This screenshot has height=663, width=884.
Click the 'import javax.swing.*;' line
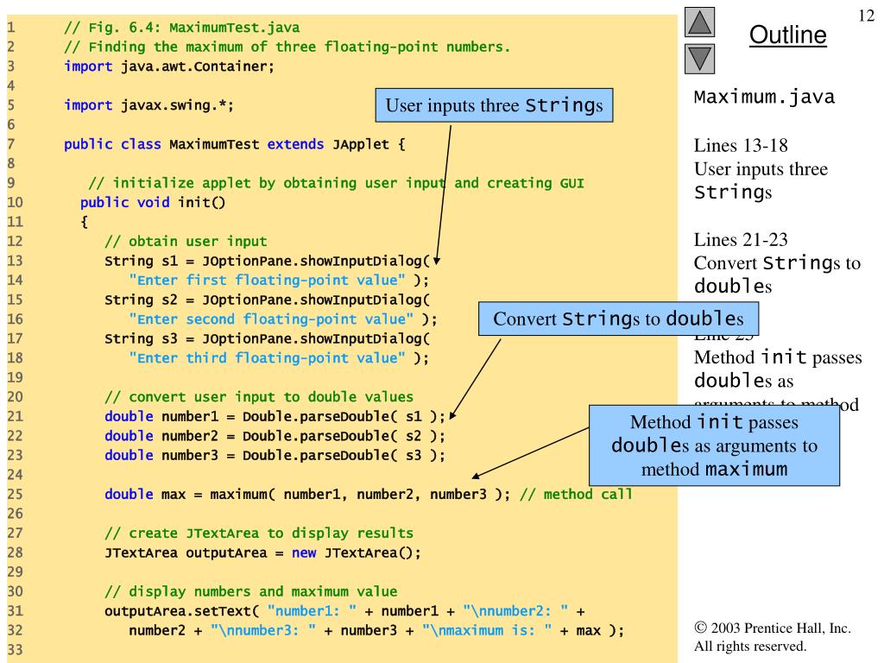coord(148,105)
